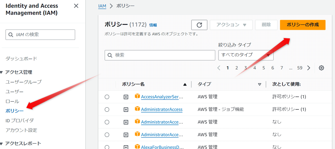Jump to last page 59
Image resolution: width=335 pixels, height=149 pixels.
[300, 68]
